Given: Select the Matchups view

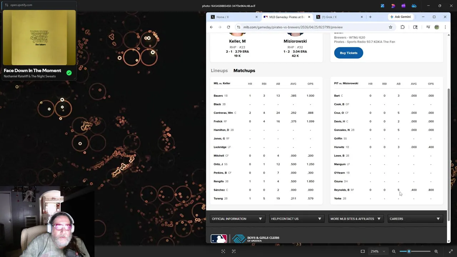Looking at the screenshot, I should 244,71.
